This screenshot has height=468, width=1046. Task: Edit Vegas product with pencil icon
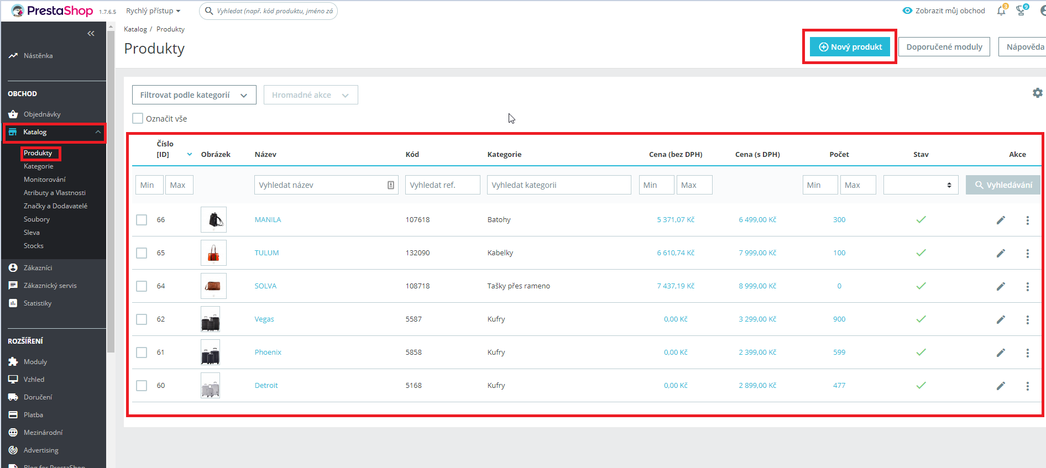tap(1001, 319)
